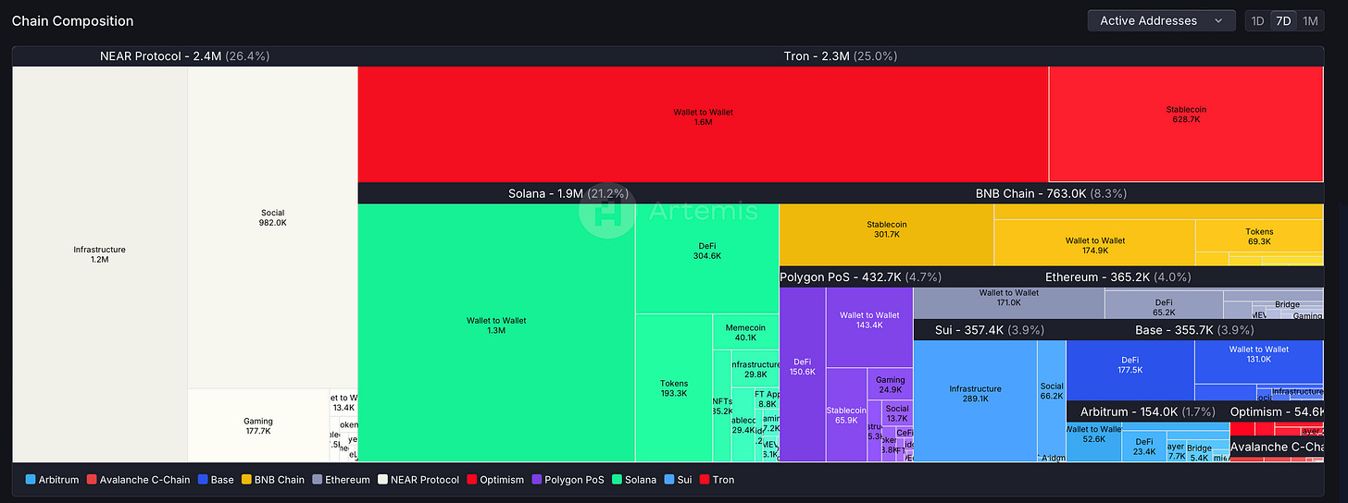Click Polygon PoS legend swatch

(x=537, y=480)
